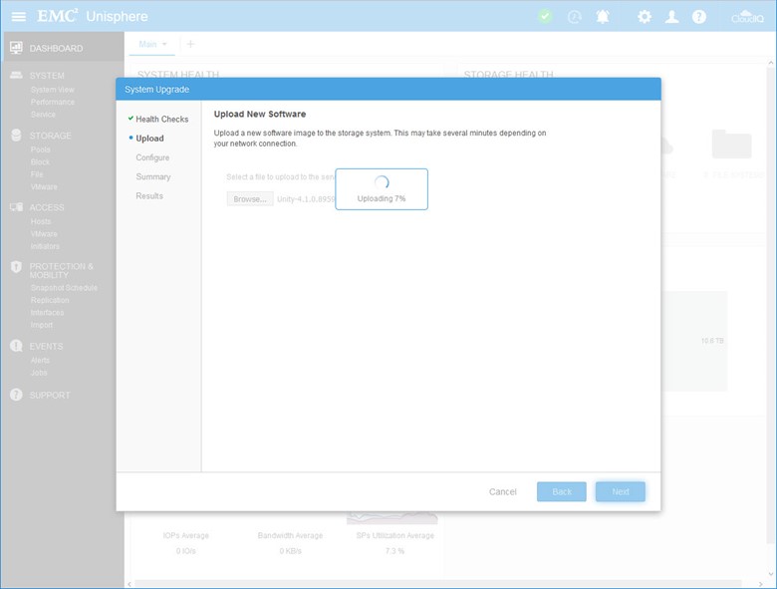Click the horizontal scrollbar right arrow
777x589 pixels.
[761, 584]
